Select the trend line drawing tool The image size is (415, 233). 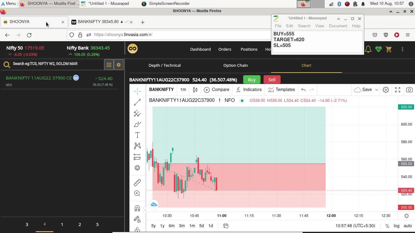(x=137, y=102)
